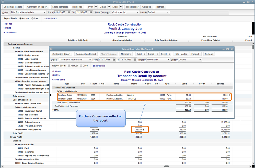Click Customize Report in Transaction Detail window
This screenshot has height=168, width=255.
61,54
